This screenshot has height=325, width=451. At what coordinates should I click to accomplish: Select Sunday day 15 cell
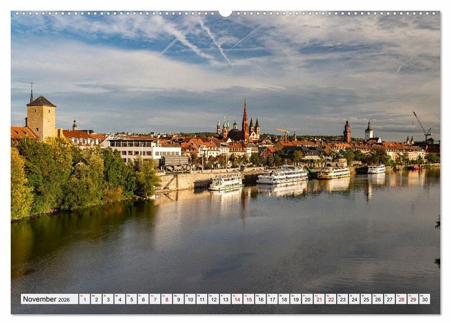(x=249, y=299)
